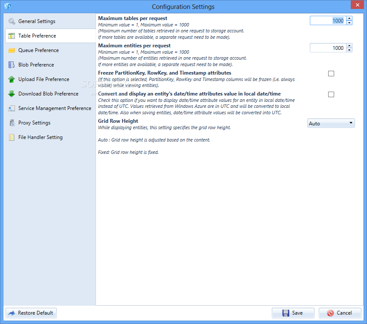Open Download Blob Preference
The width and height of the screenshot is (367, 324).
(50, 94)
